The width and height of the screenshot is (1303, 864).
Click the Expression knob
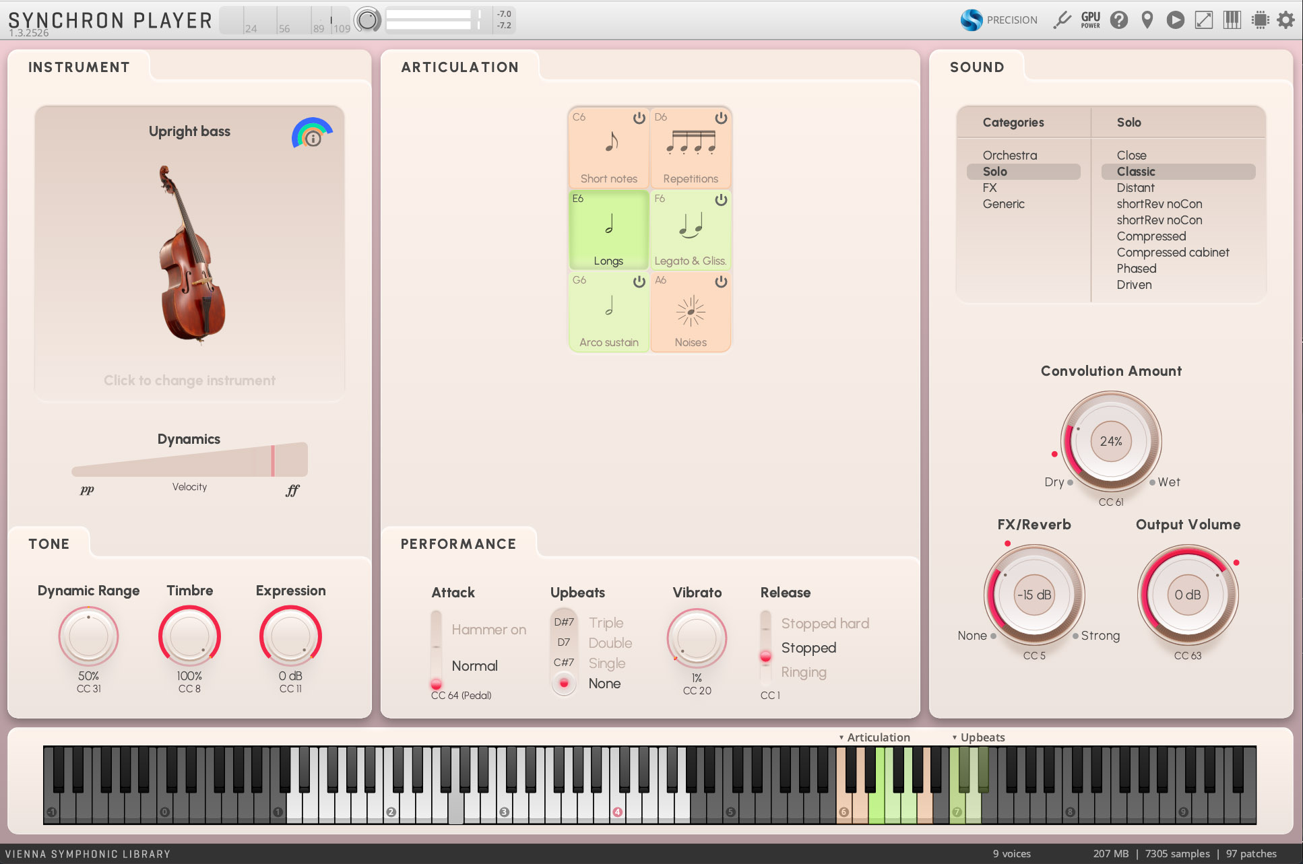(290, 636)
